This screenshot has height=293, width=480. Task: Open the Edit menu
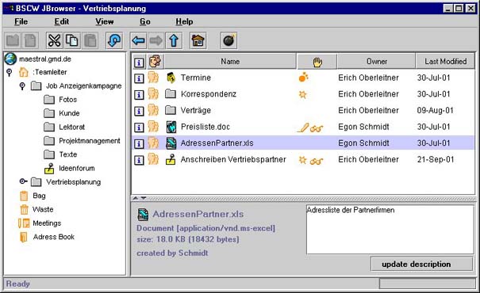[x=62, y=21]
